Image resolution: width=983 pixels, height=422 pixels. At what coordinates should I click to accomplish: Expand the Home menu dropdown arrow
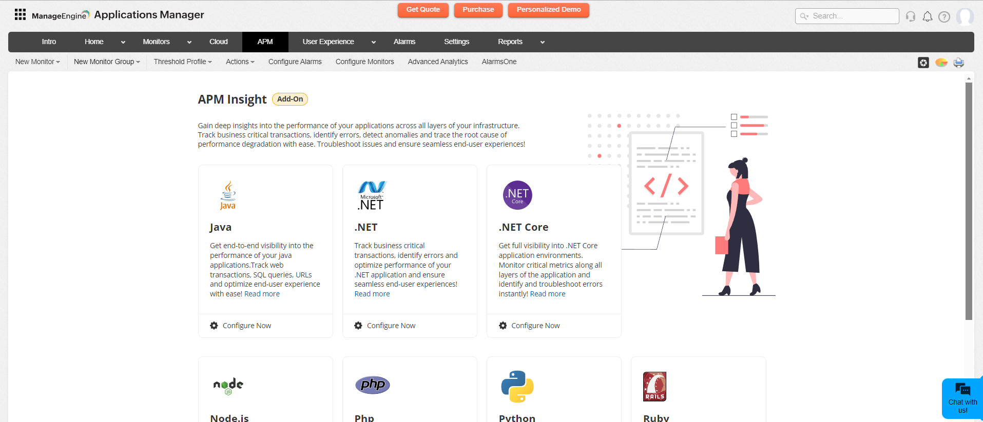click(123, 43)
